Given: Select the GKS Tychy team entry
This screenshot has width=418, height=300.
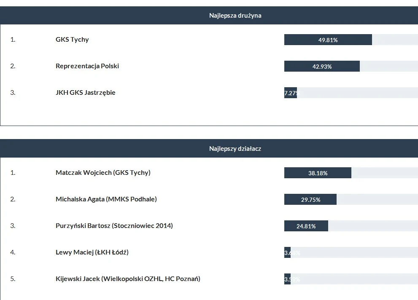Looking at the screenshot, I should pyautogui.click(x=72, y=40).
